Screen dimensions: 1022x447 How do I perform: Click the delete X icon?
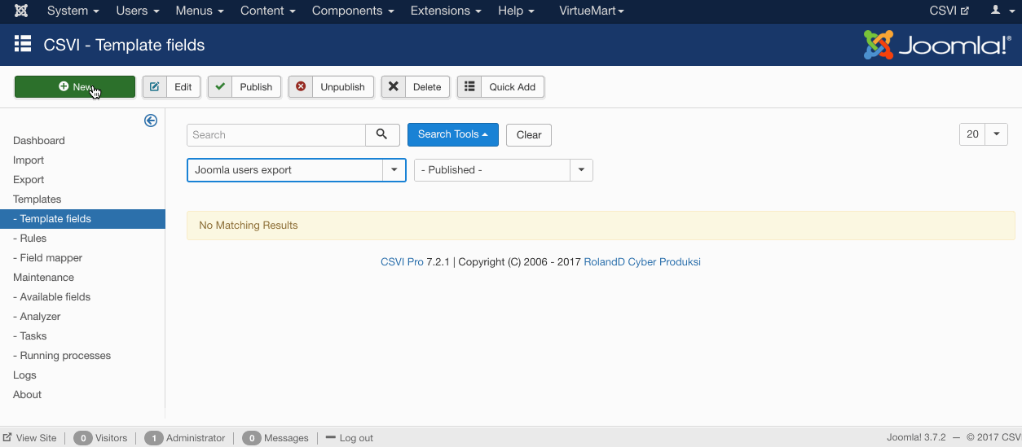click(394, 86)
